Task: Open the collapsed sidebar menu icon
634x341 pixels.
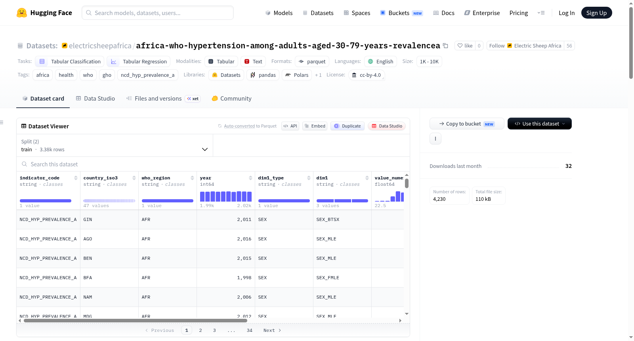Action: (x=2, y=122)
